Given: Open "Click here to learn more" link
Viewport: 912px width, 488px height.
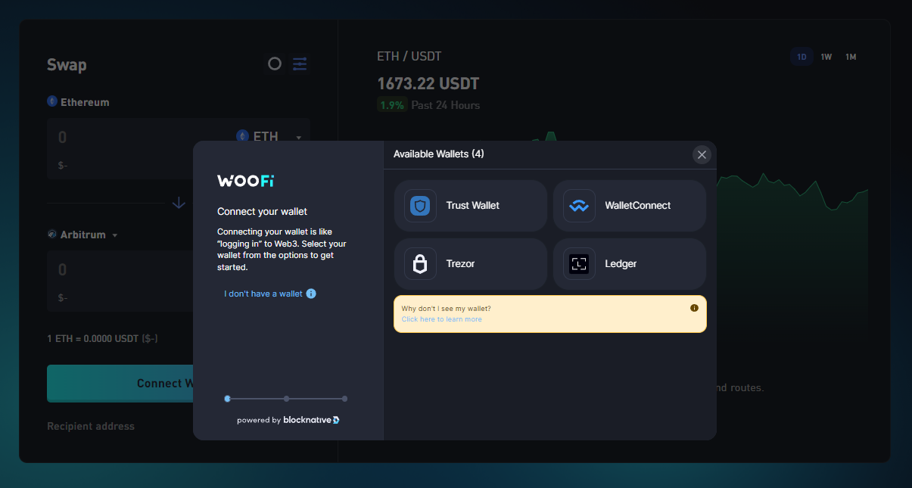Looking at the screenshot, I should click(x=441, y=319).
